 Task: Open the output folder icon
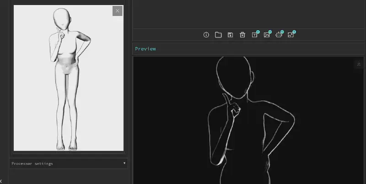[218, 35]
